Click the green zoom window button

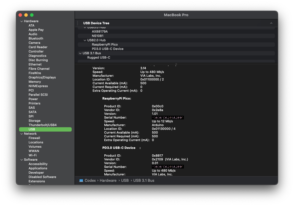[32, 15]
